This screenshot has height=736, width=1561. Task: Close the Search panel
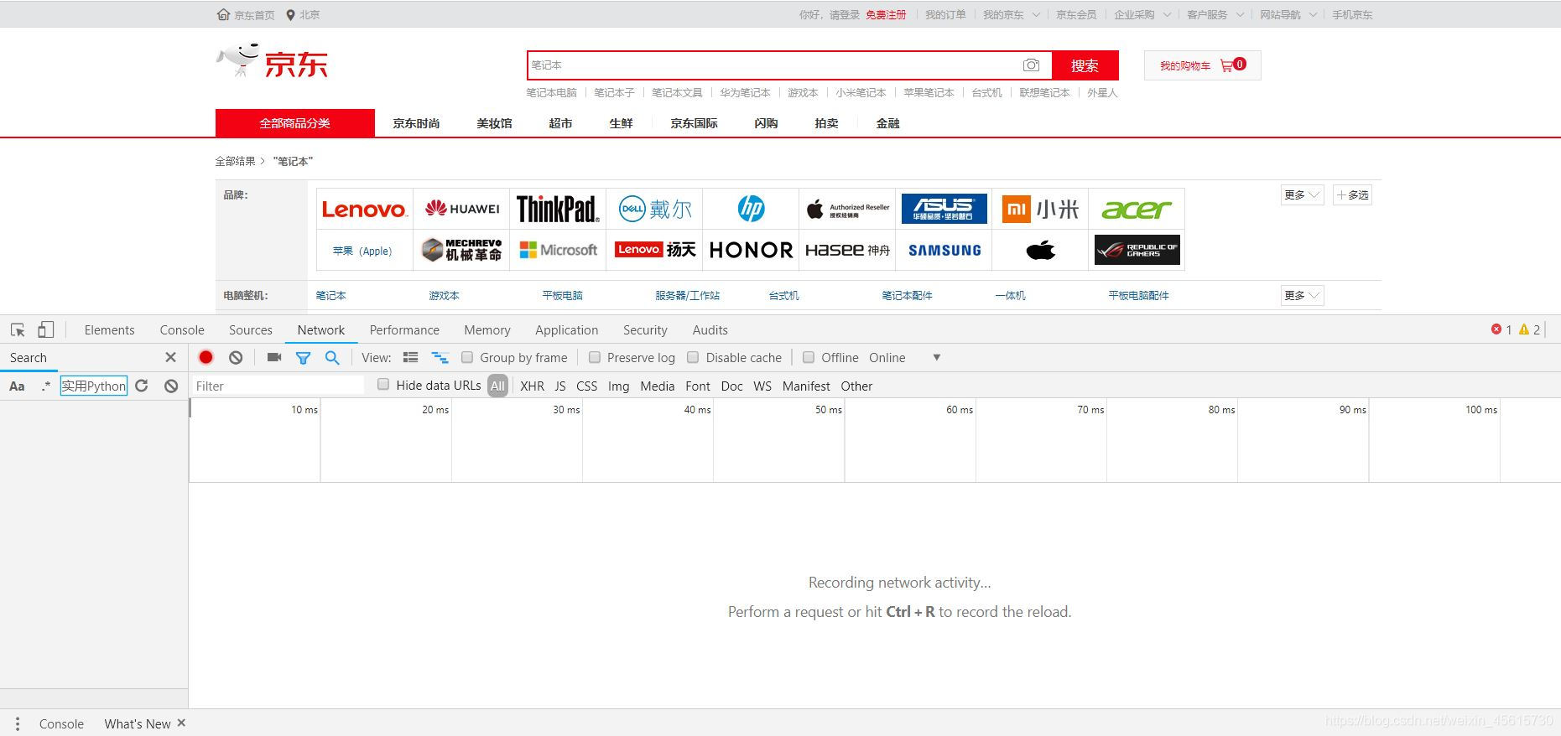171,357
